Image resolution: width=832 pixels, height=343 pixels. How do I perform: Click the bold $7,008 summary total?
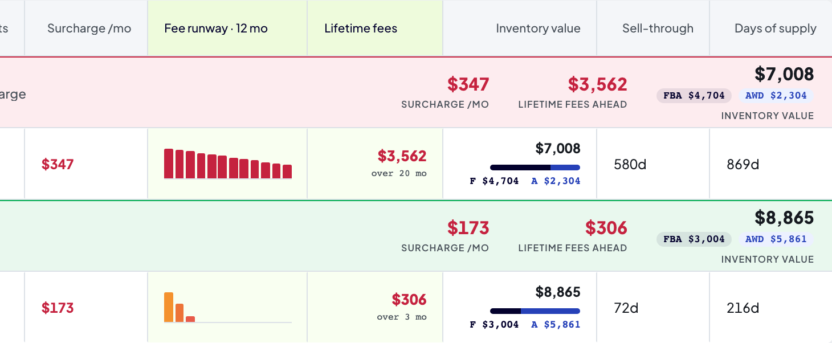(x=784, y=74)
